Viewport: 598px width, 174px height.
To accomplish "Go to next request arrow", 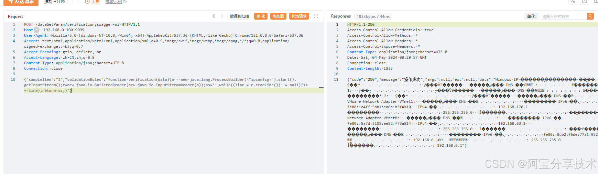I will (x=222, y=16).
